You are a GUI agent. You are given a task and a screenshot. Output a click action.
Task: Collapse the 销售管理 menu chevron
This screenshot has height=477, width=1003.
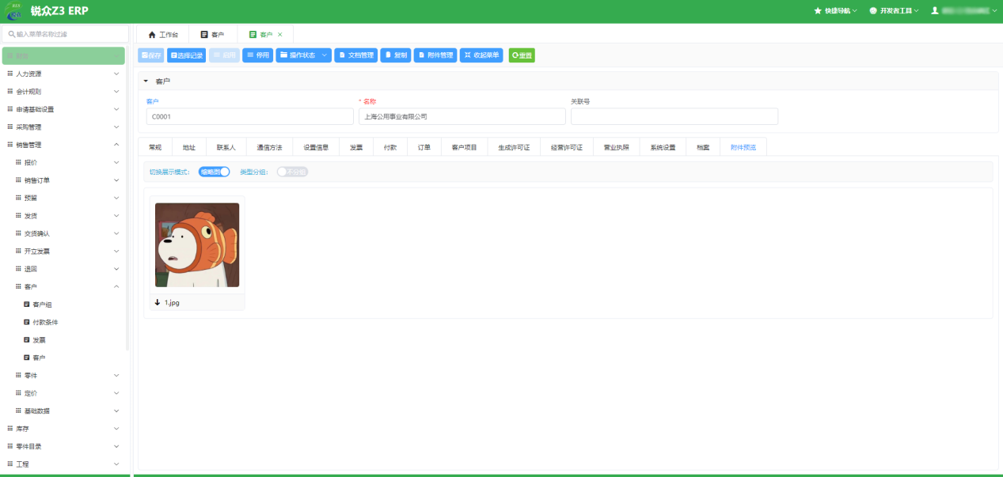[116, 145]
